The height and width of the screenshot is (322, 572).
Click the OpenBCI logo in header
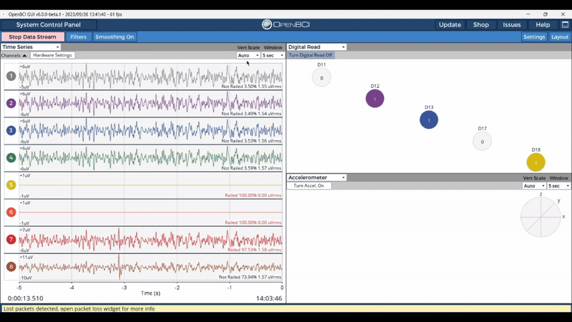coord(285,24)
